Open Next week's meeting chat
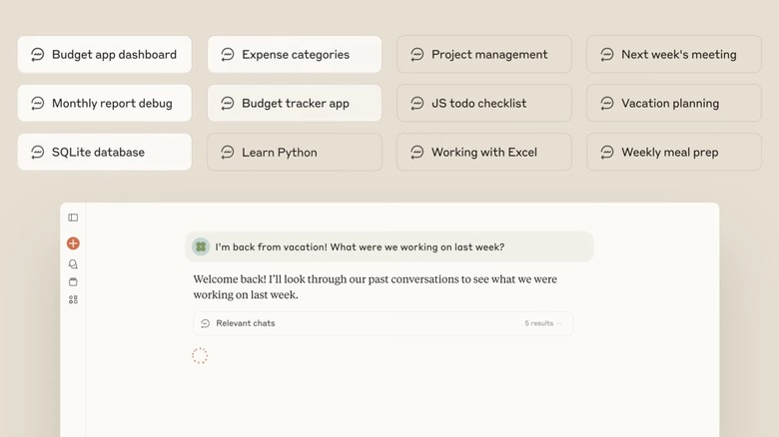Screen dimensions: 779x437 click(673, 54)
